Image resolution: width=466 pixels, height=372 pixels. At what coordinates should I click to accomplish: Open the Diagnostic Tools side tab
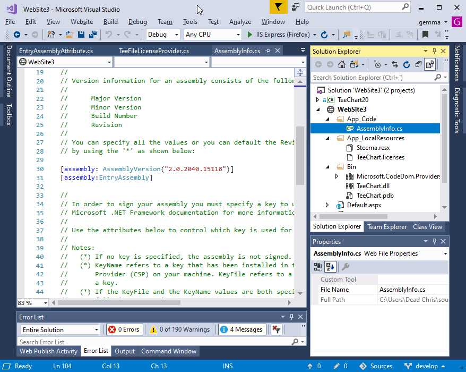point(457,110)
